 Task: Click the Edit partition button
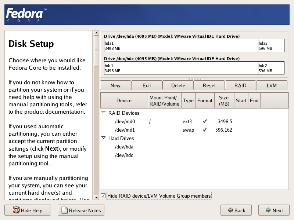(147, 85)
